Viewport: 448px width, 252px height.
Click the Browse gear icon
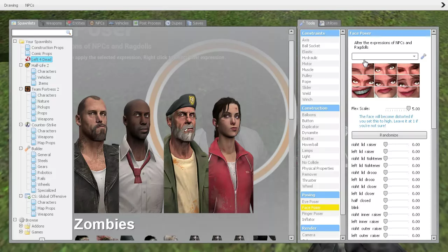pyautogui.click(x=22, y=220)
